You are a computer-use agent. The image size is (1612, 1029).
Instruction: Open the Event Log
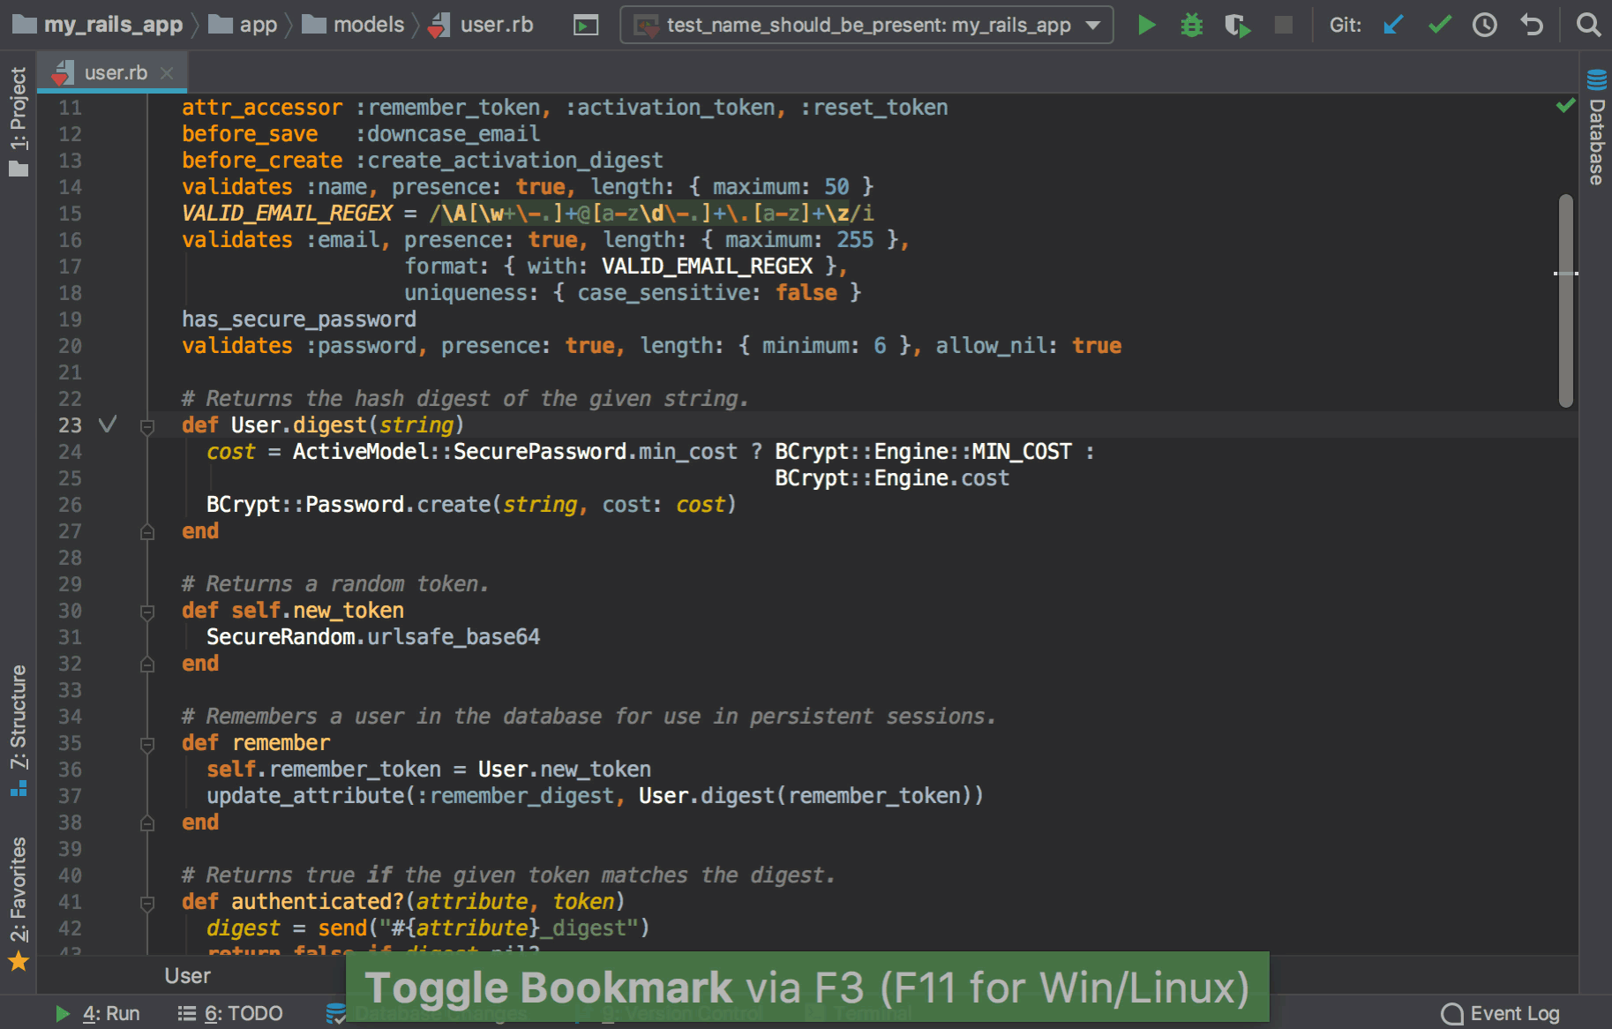click(1500, 1013)
